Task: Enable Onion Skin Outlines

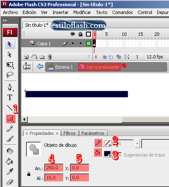Action: pyautogui.click(x=110, y=57)
